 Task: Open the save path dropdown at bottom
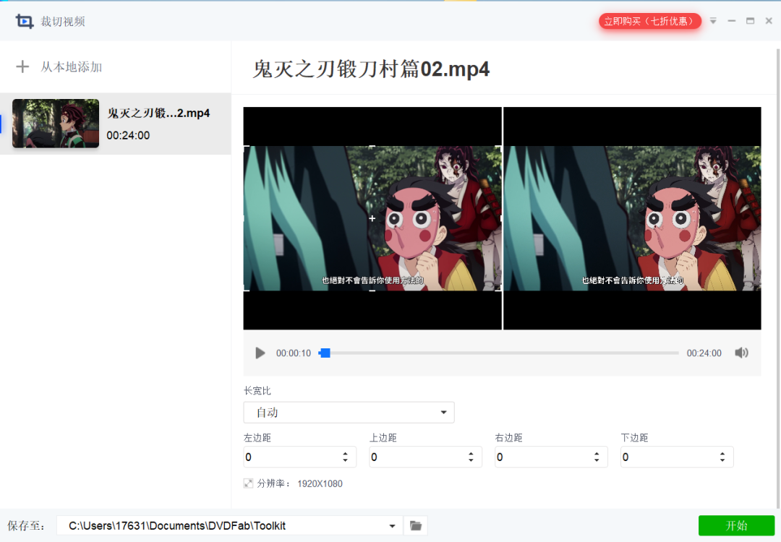click(x=391, y=525)
